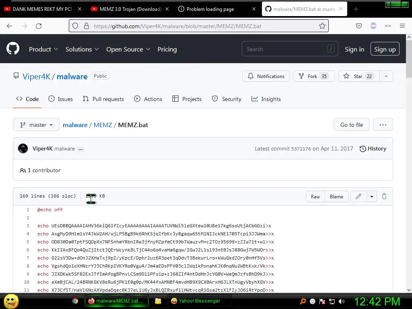Click the 12:42 PM taskbar clock
This screenshot has width=412, height=309.
click(x=377, y=301)
